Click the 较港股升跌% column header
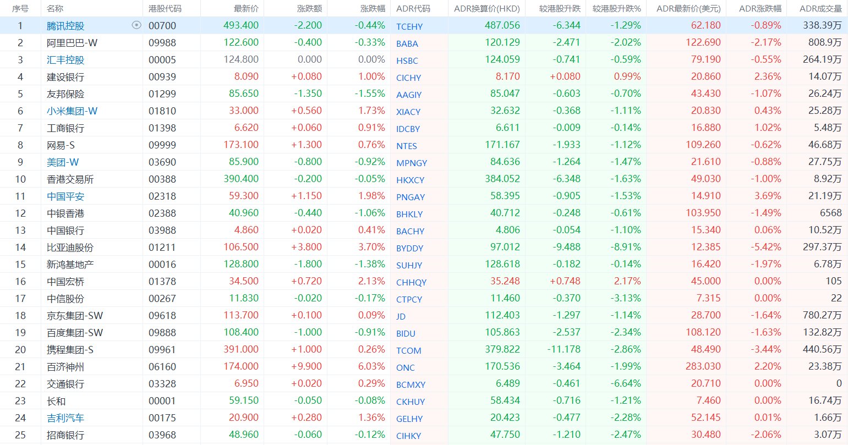Image resolution: width=848 pixels, height=445 pixels. pos(616,9)
